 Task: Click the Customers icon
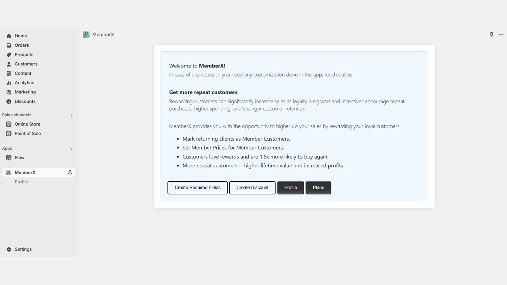8,64
